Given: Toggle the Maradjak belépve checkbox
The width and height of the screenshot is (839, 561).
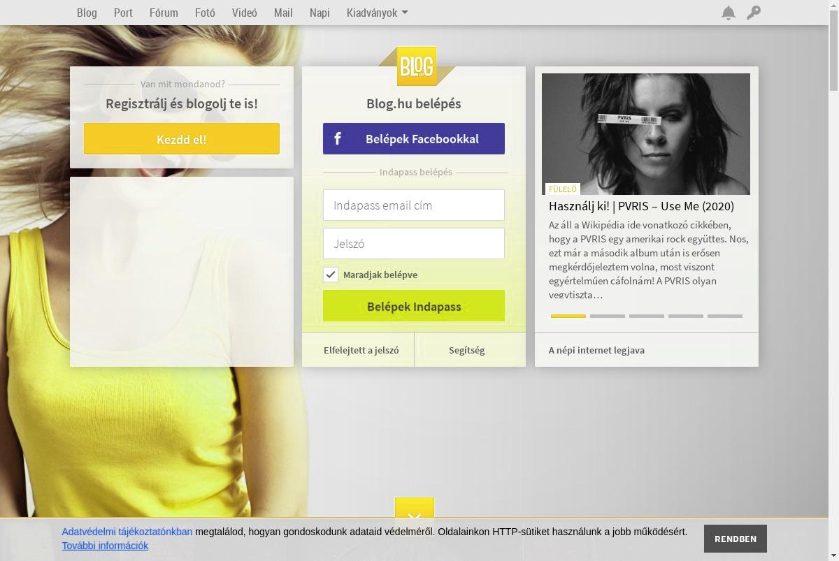Looking at the screenshot, I should [x=331, y=275].
